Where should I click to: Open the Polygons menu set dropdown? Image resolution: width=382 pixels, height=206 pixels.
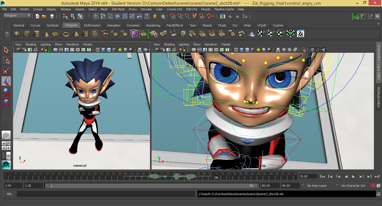[17, 16]
